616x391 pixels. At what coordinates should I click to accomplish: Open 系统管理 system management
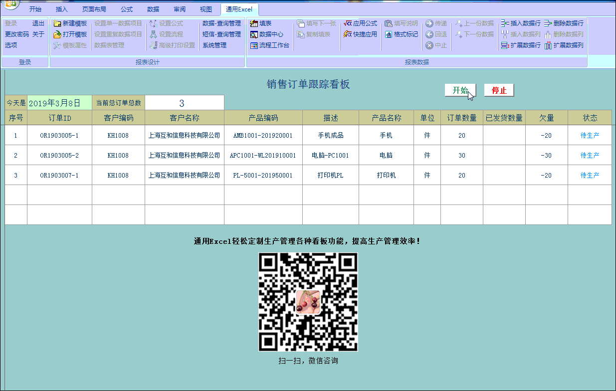click(214, 45)
